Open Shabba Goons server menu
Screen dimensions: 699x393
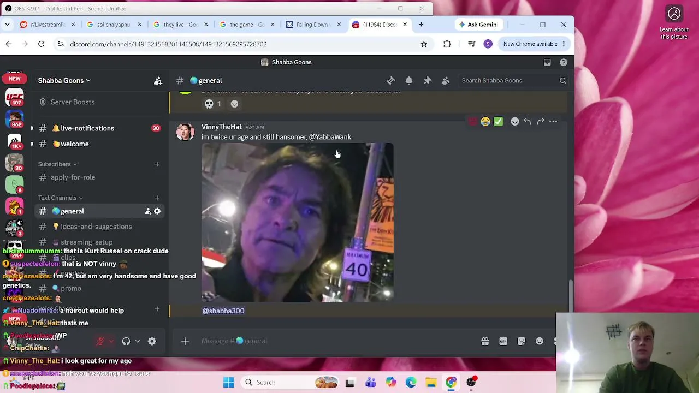coord(64,81)
